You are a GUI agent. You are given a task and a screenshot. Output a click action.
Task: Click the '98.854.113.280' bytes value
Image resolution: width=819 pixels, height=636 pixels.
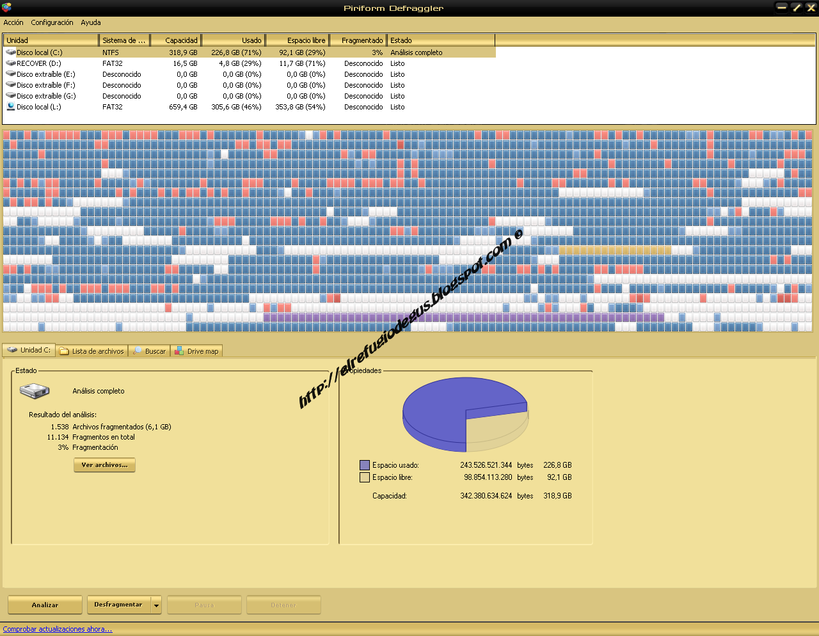point(488,477)
